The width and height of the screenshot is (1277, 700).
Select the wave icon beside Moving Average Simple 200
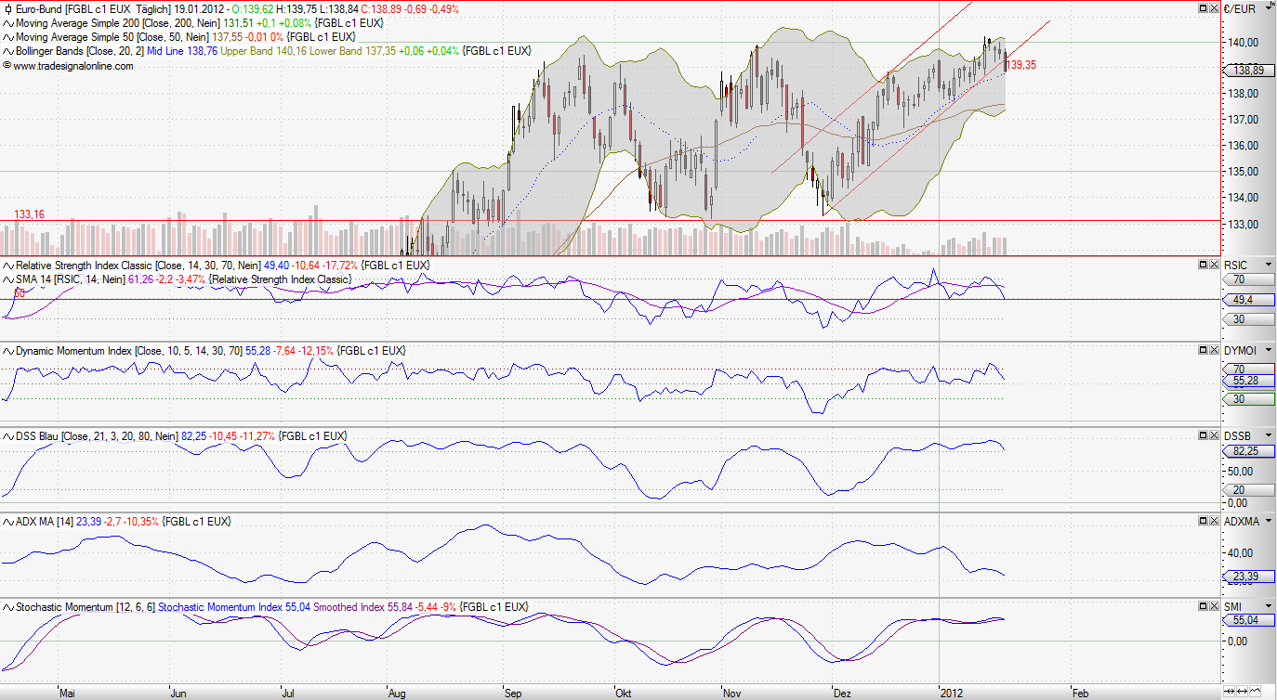point(7,23)
